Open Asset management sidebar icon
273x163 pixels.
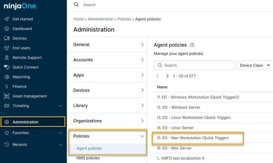pyautogui.click(x=7, y=96)
